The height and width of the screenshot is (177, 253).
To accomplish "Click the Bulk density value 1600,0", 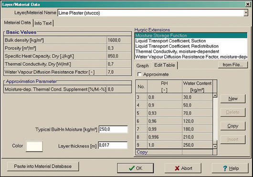I will click(x=119, y=40).
